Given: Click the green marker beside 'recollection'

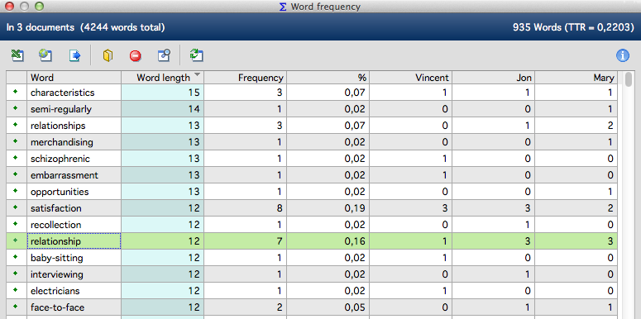Looking at the screenshot, I should (x=16, y=224).
